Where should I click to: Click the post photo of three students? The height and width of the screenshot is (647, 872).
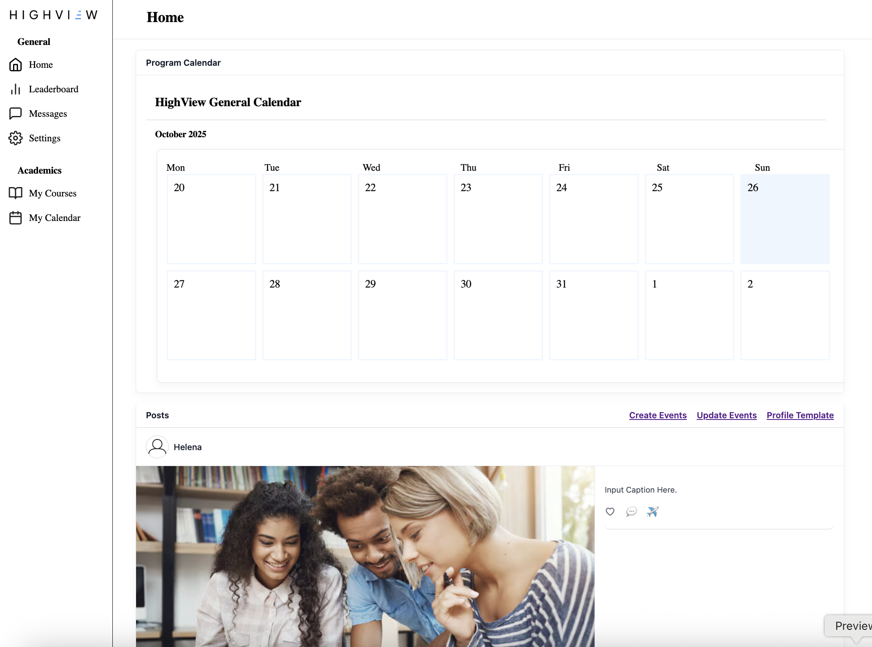click(365, 556)
